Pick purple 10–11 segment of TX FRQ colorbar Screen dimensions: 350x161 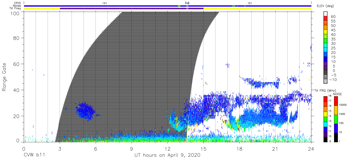(x=325, y=134)
